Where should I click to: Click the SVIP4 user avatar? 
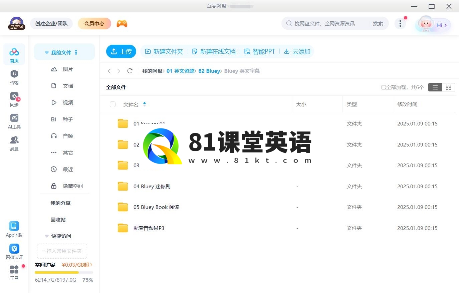[17, 23]
